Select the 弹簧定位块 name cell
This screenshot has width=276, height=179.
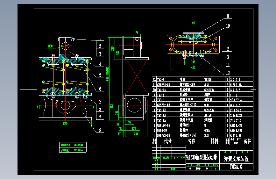click(x=187, y=115)
